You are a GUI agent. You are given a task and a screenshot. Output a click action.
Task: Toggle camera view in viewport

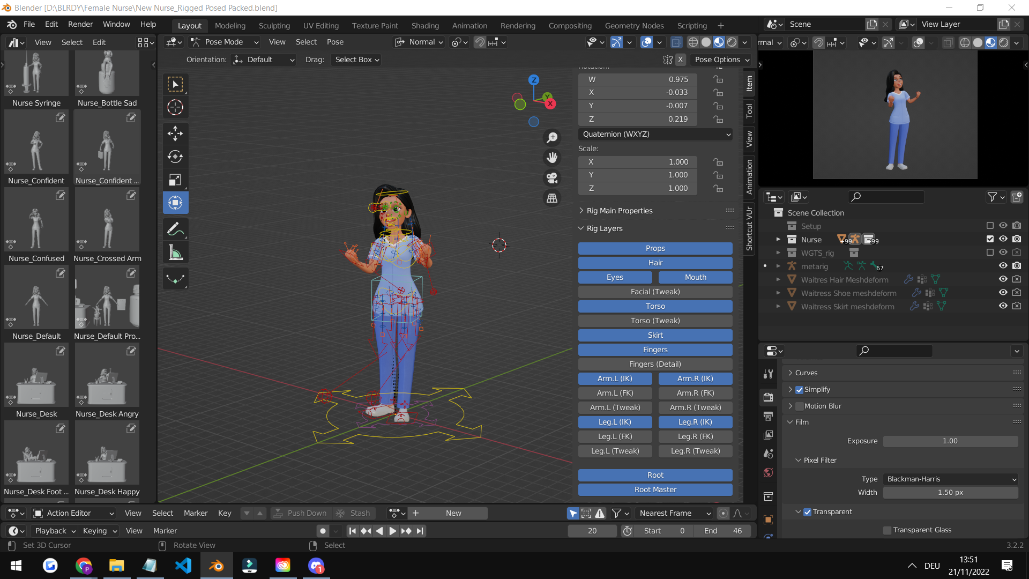[x=552, y=178]
